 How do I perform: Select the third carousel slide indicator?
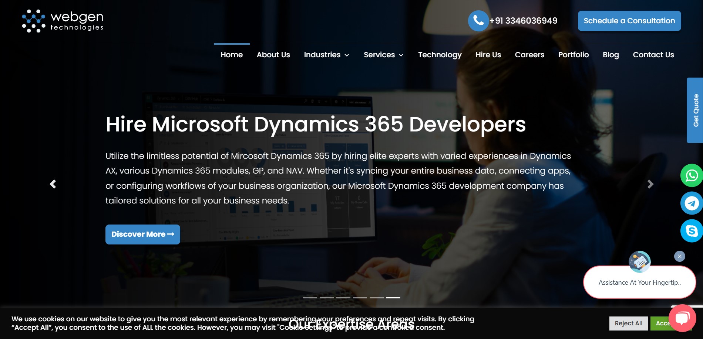pyautogui.click(x=343, y=297)
